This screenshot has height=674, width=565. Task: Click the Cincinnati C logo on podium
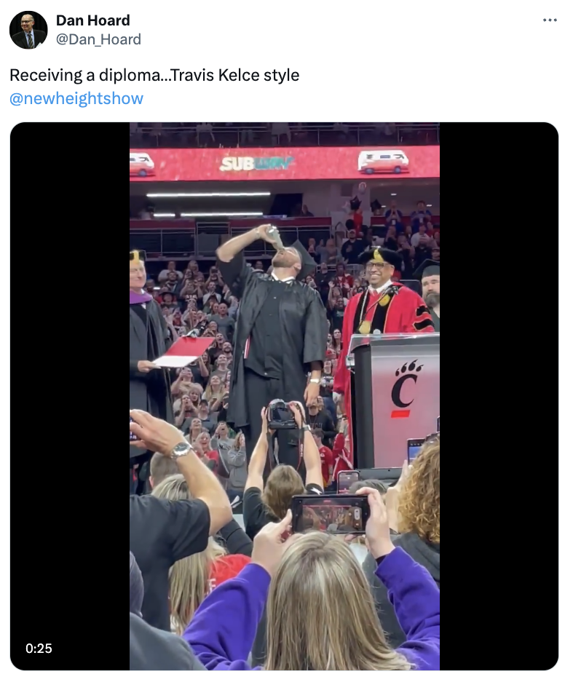405,390
